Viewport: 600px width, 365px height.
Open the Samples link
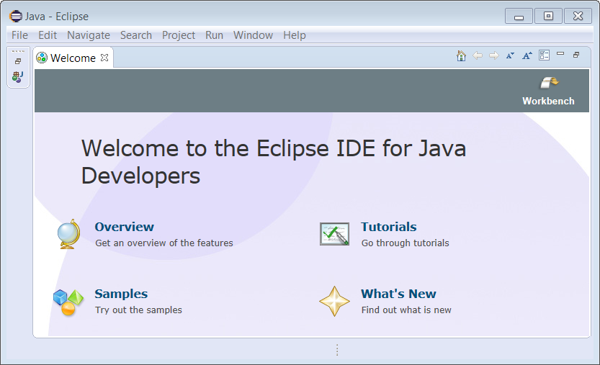point(121,294)
